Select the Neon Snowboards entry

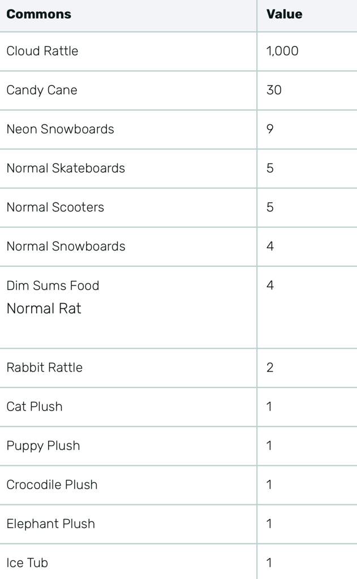coord(60,129)
